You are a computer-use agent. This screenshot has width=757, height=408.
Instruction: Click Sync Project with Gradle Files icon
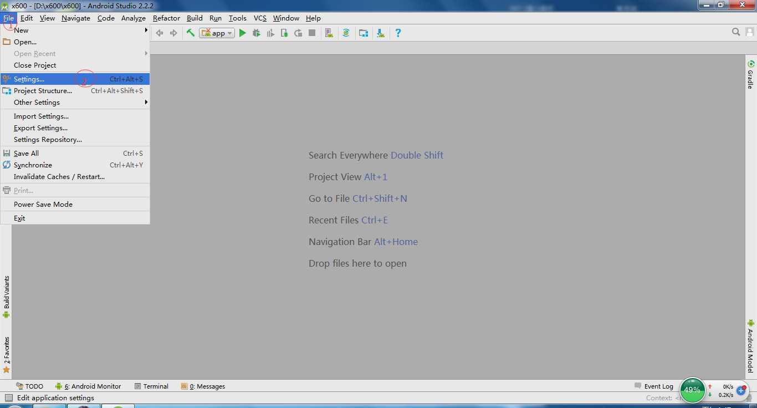(346, 33)
